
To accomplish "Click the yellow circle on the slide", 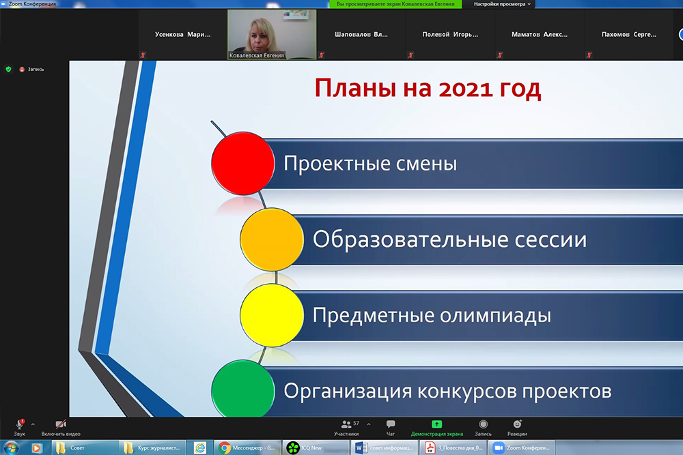I will coord(272,315).
